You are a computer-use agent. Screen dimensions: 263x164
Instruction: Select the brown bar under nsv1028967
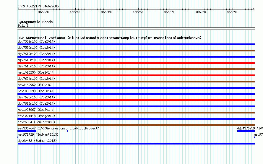click(136, 113)
